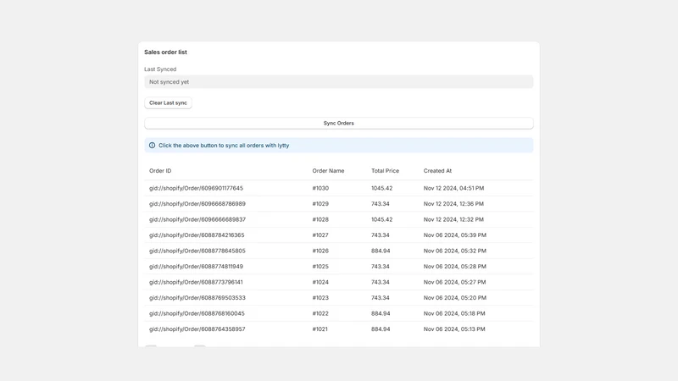Click date Nov 06 2024, 05:28 PM
The width and height of the screenshot is (678, 381).
455,267
